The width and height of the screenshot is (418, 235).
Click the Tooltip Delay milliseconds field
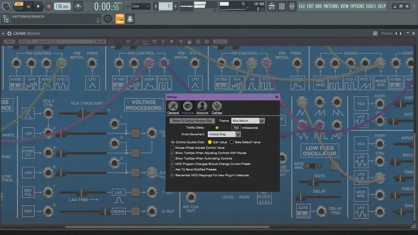[236, 128]
